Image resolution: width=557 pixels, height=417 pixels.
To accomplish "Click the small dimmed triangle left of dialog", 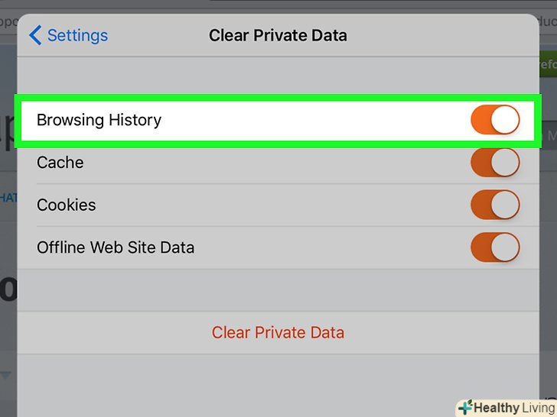I will (5, 375).
